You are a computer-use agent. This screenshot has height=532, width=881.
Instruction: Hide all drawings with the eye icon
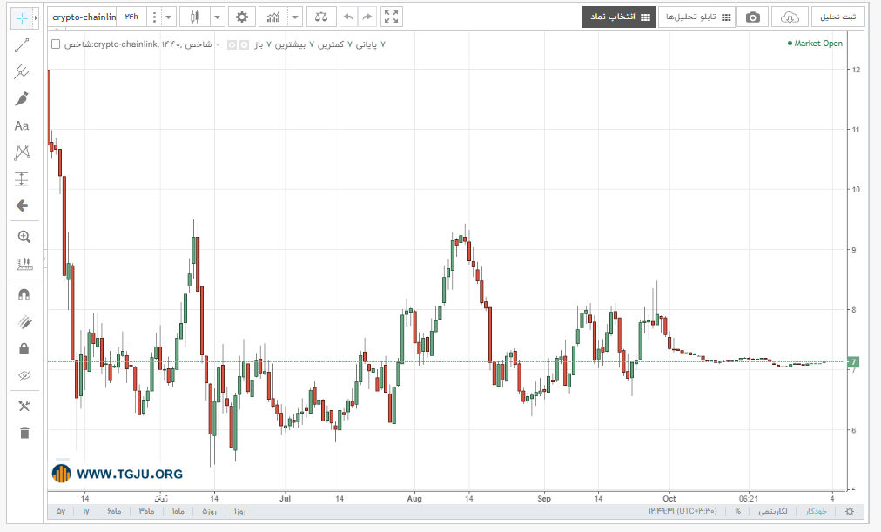coord(24,375)
